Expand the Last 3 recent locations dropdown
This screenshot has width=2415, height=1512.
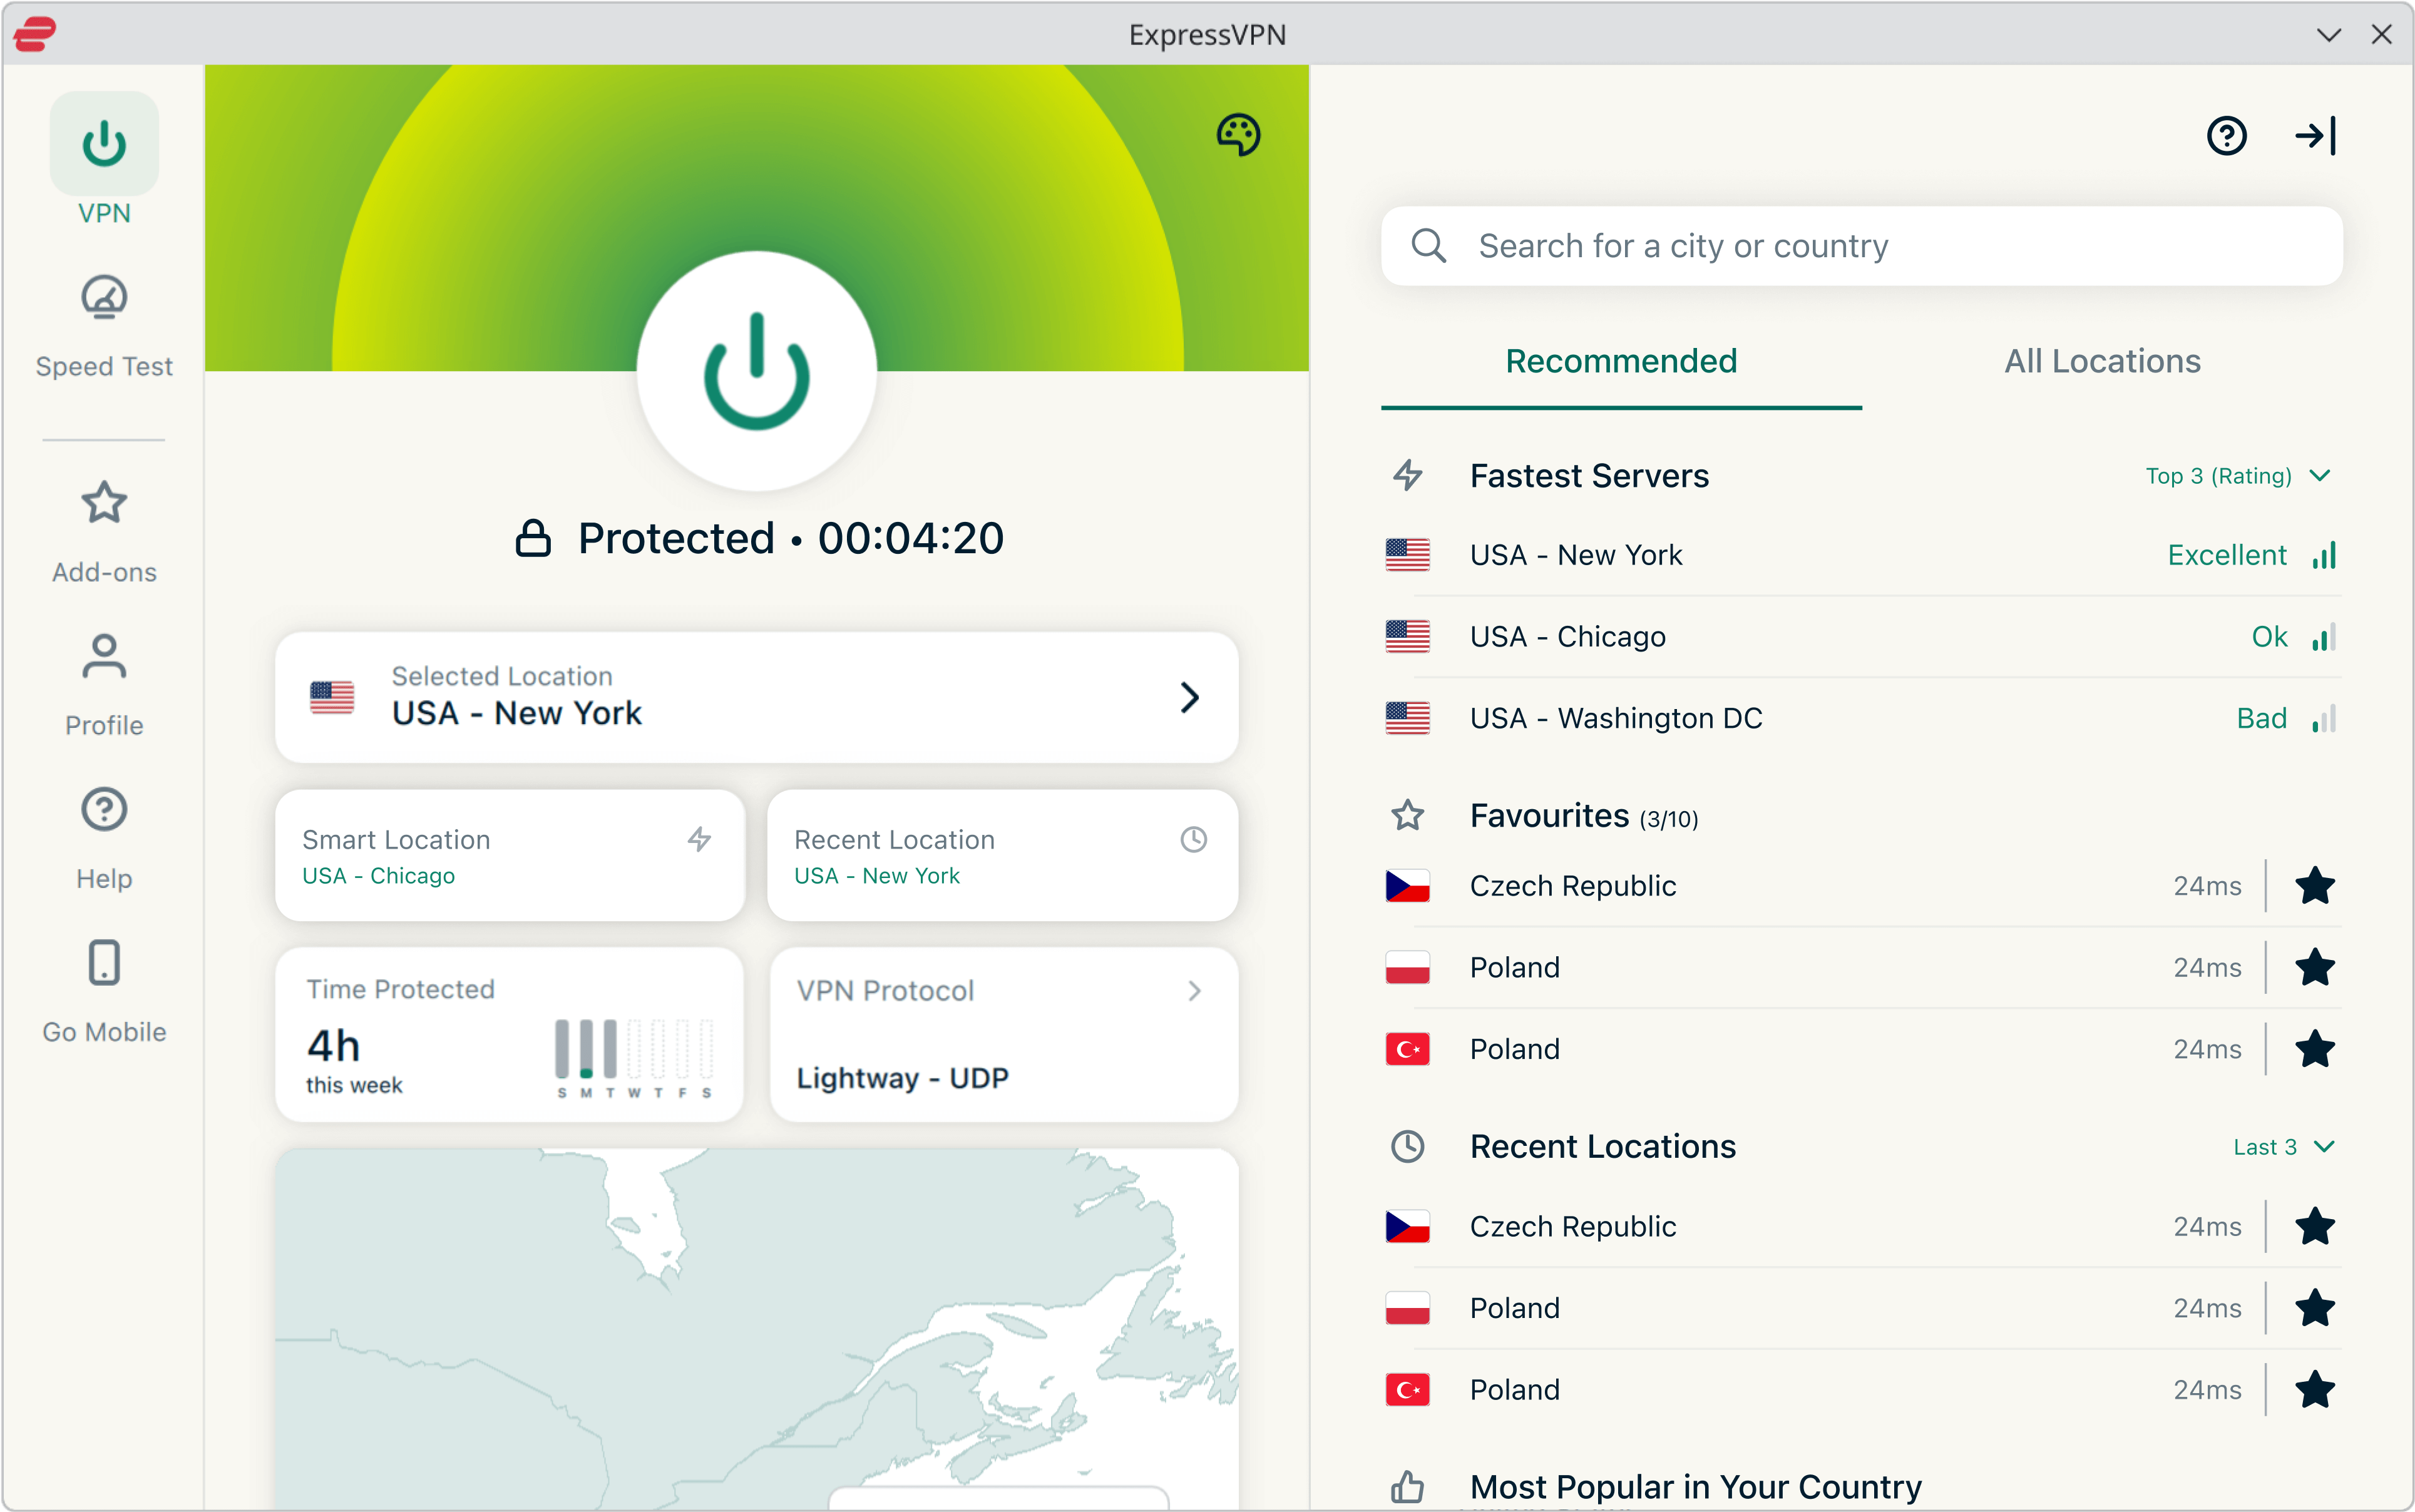[x=2283, y=1147]
